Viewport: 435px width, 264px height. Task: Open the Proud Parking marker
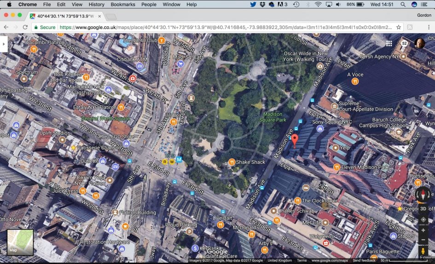point(190,231)
